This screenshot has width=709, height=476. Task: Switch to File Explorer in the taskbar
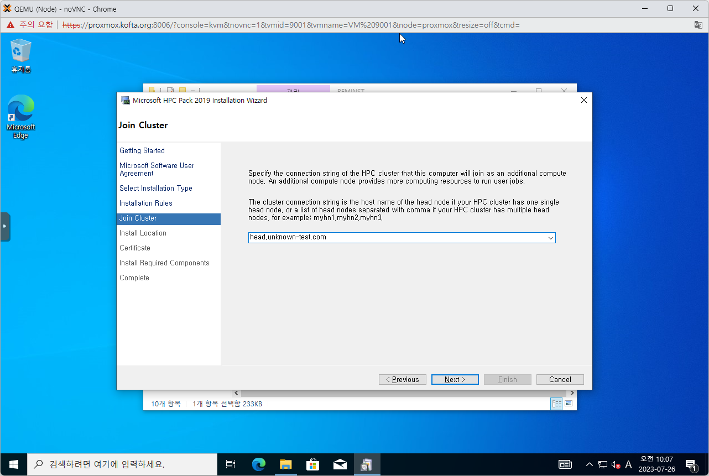[x=285, y=464]
